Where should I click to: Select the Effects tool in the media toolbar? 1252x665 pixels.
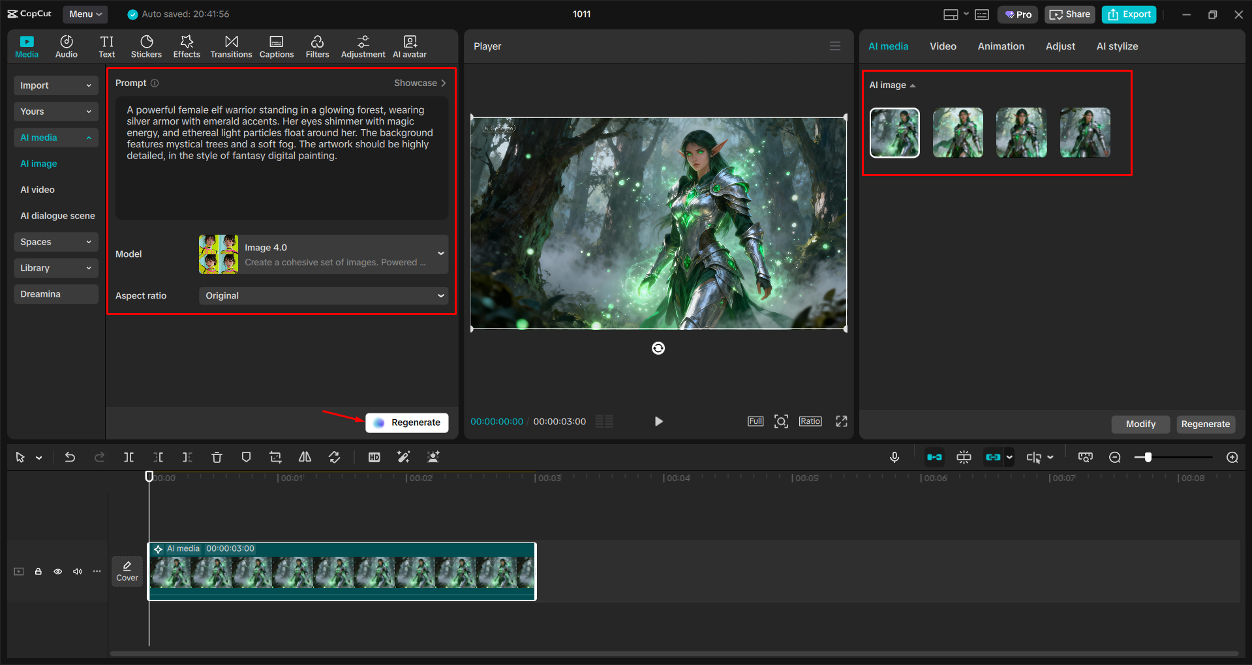coord(187,46)
